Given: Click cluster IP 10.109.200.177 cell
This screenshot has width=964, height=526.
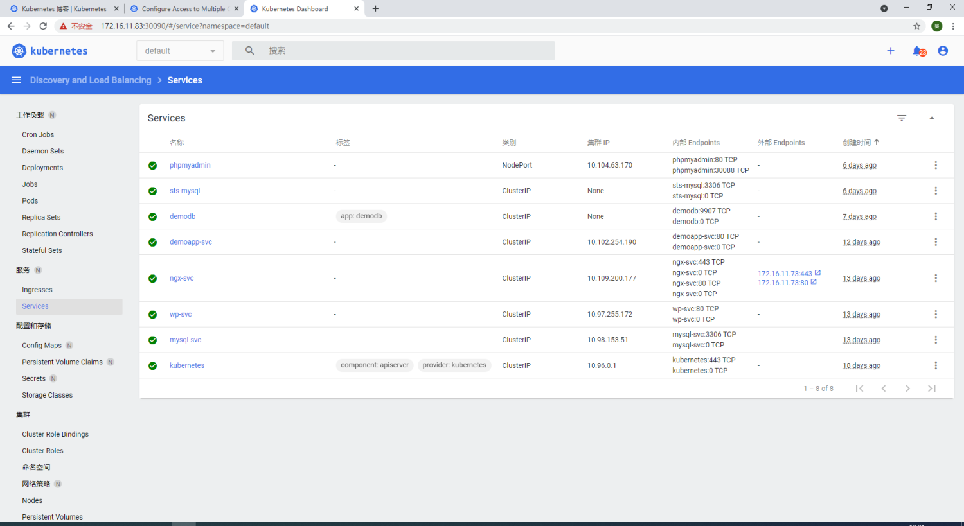Looking at the screenshot, I should point(612,278).
